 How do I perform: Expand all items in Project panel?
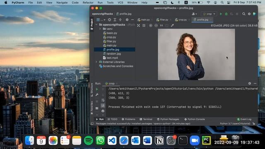coord(115,20)
